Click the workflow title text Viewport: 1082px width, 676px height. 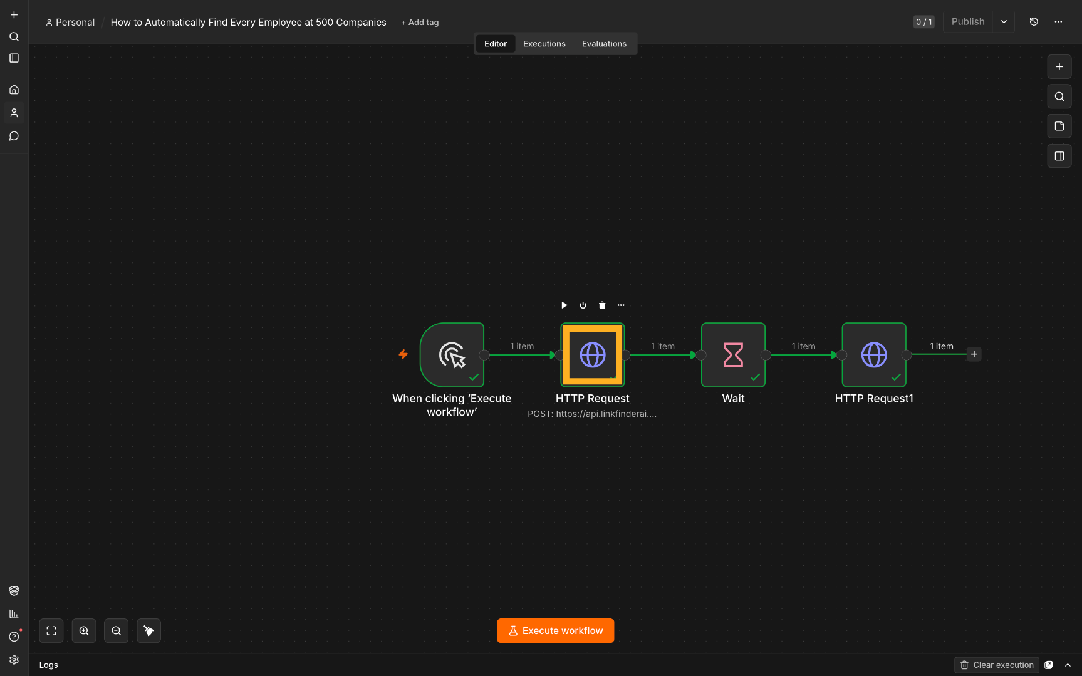pos(249,23)
